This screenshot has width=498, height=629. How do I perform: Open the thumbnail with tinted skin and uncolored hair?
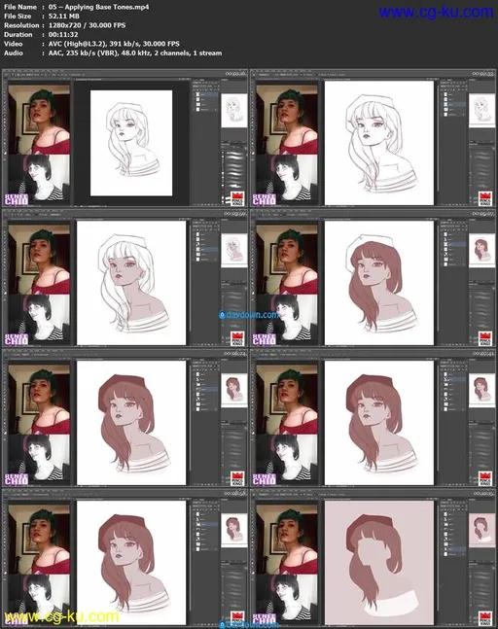point(124,278)
